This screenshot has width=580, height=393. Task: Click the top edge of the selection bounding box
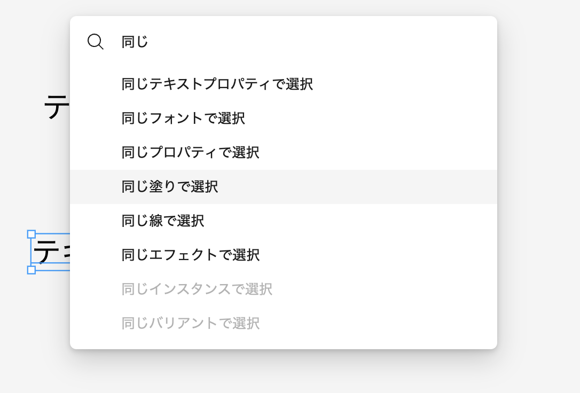coord(52,234)
